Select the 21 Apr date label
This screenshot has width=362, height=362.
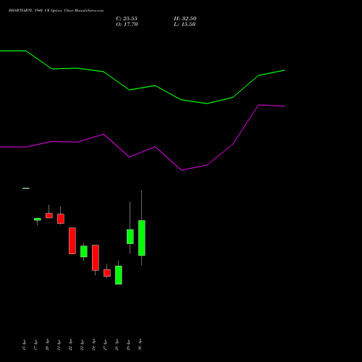59,345
